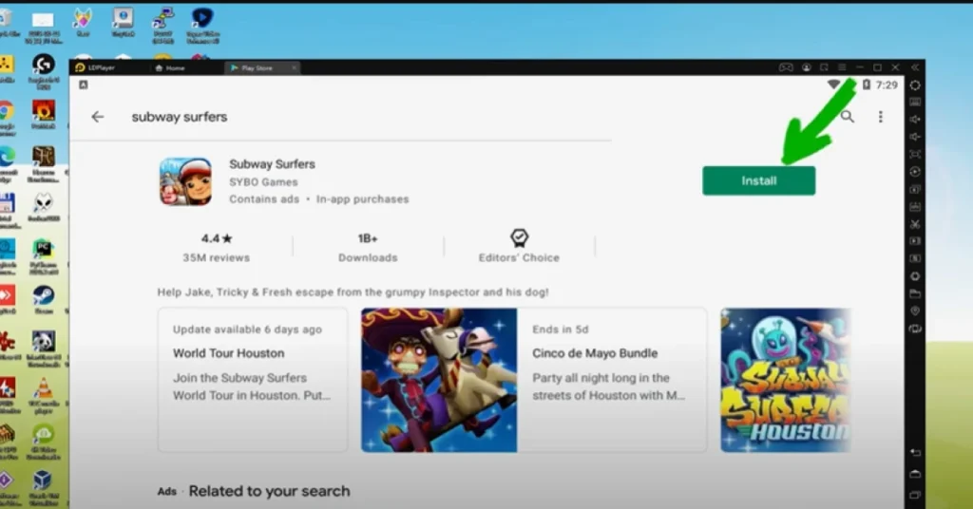Click Android back button in sidebar bottom
The height and width of the screenshot is (509, 973).
click(x=915, y=453)
